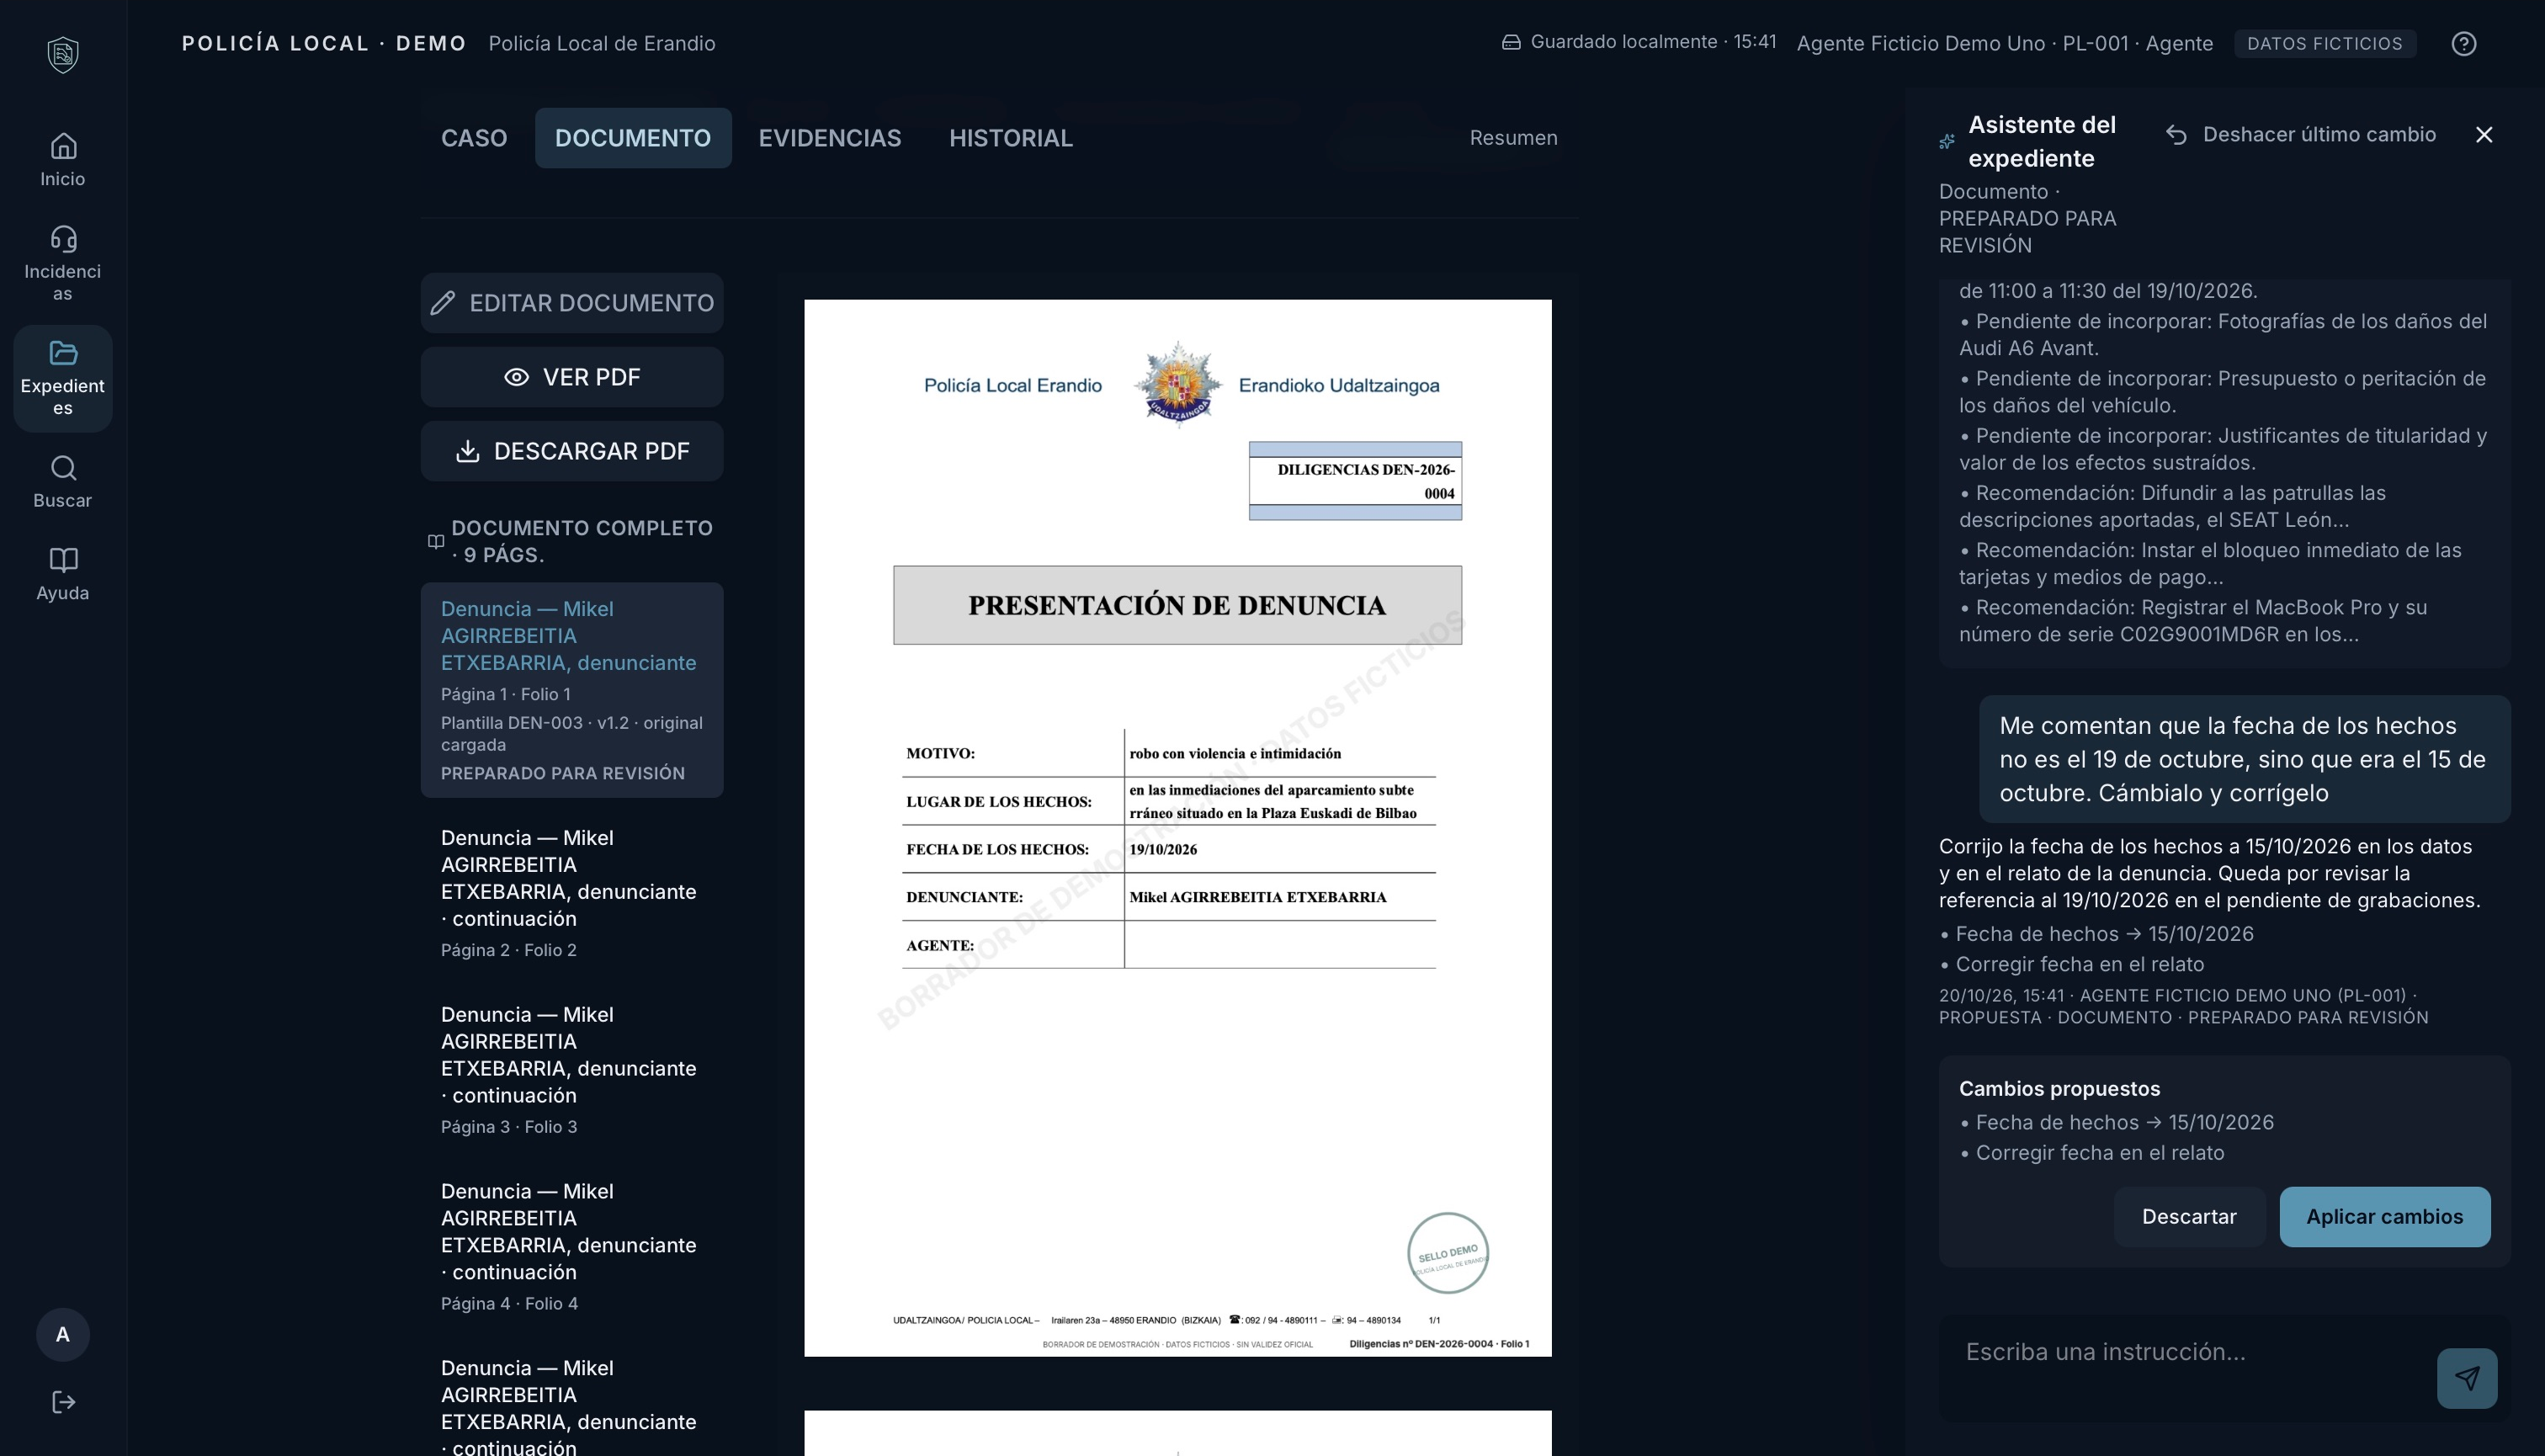
Task: Click the SELLO DEMO stamp in document
Action: (1447, 1253)
